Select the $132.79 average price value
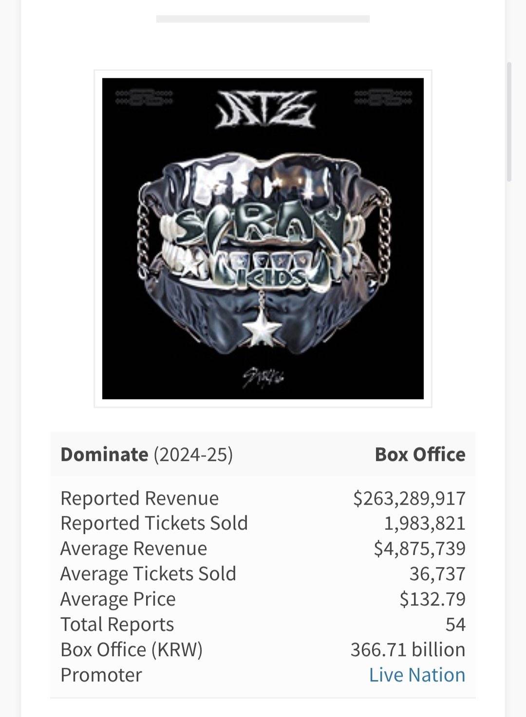 coord(432,599)
